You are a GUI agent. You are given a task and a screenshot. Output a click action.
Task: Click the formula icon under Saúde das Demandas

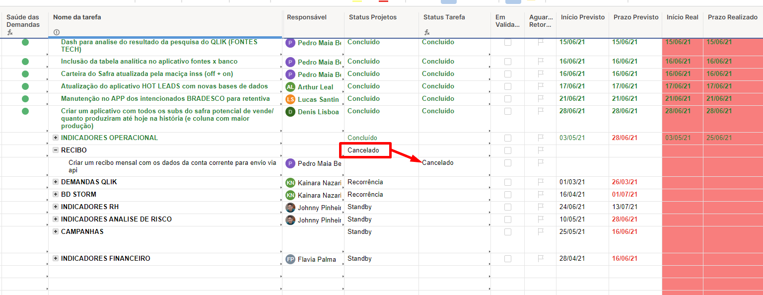pyautogui.click(x=10, y=32)
